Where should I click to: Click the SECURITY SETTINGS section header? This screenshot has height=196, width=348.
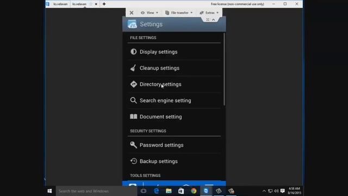tap(148, 131)
